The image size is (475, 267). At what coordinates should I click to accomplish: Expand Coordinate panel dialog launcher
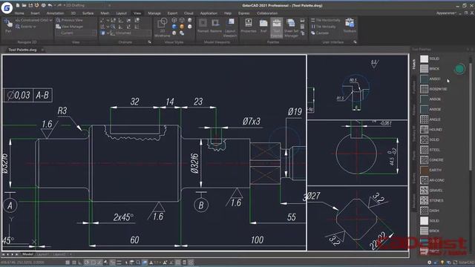149,42
